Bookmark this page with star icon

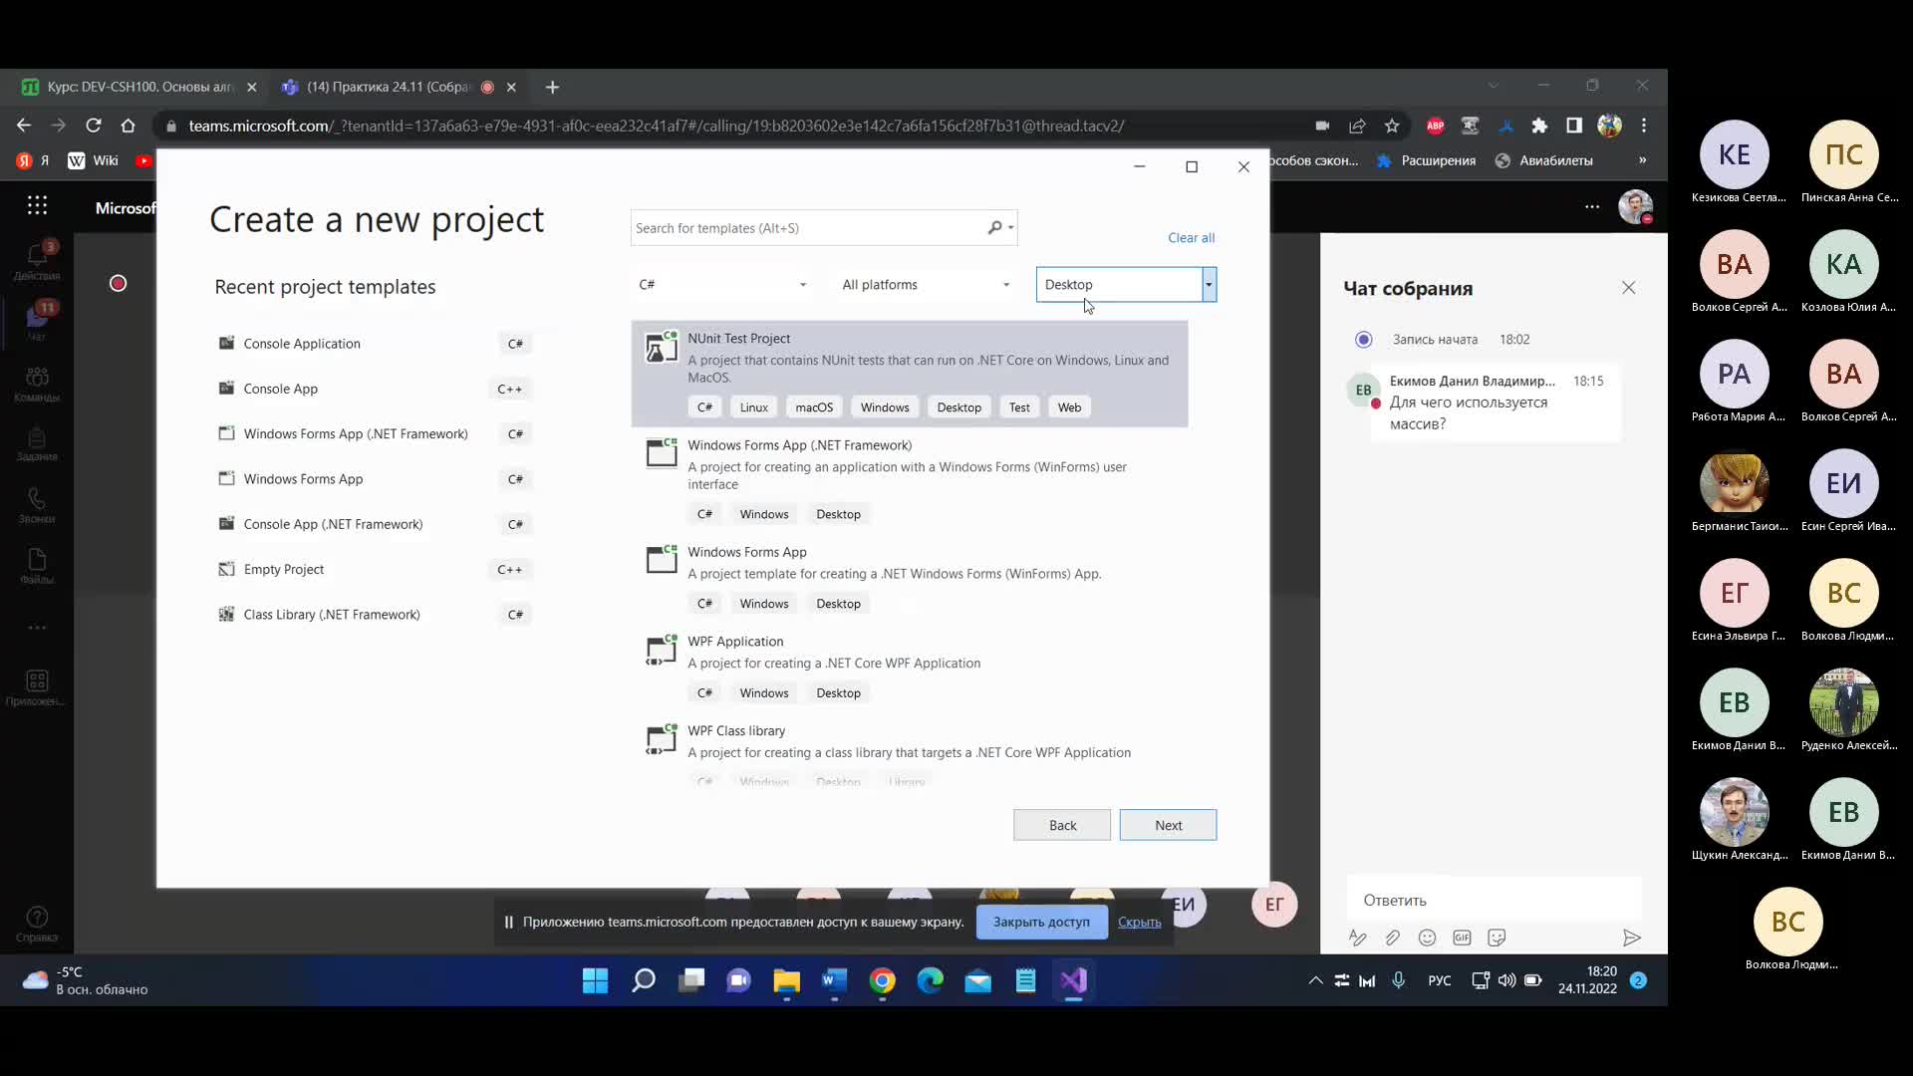tap(1392, 126)
